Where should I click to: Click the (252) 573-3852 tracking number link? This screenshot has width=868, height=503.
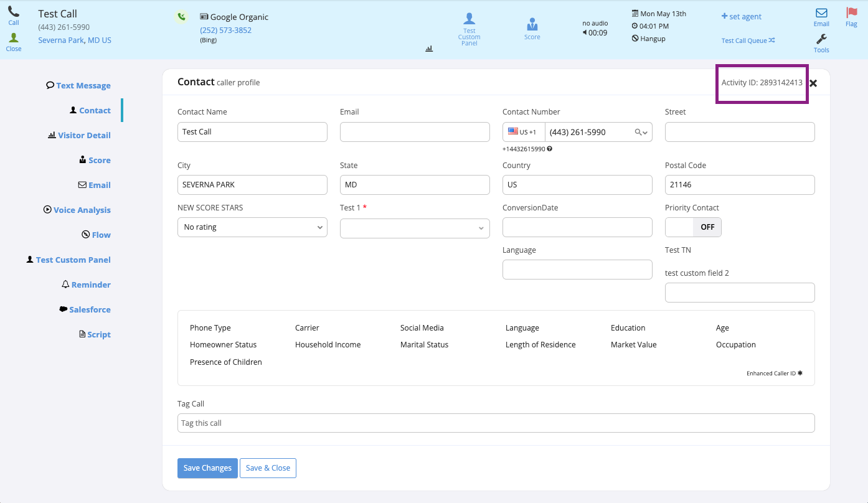point(225,30)
